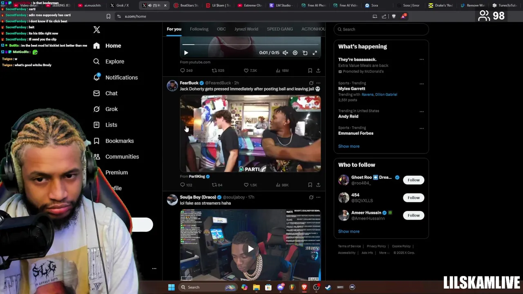Switch to Jynxzi World tab

coord(246,29)
